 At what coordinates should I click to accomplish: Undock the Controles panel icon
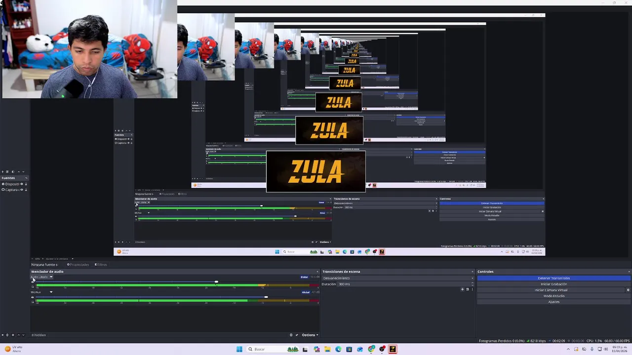tap(629, 272)
